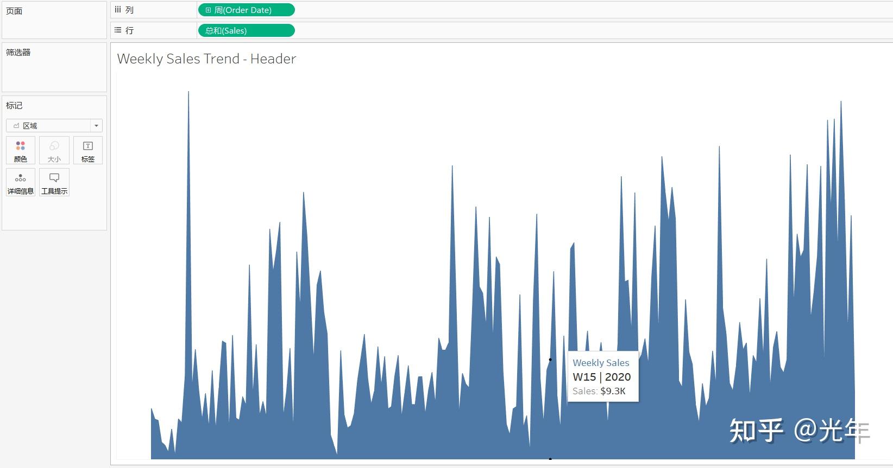This screenshot has height=468, width=893.
Task: Expand the plus icon on 周(Order Date) pill
Action: [208, 10]
